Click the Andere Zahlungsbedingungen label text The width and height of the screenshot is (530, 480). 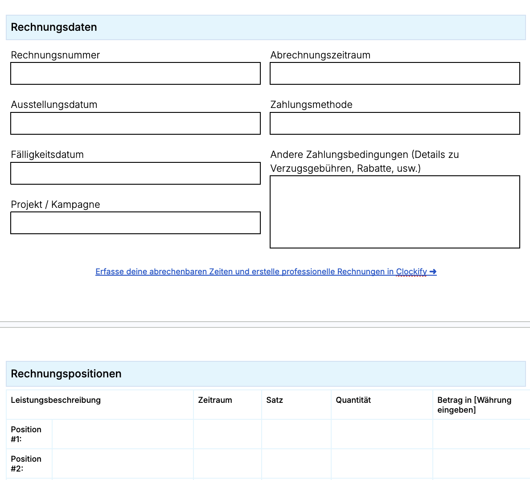click(365, 161)
